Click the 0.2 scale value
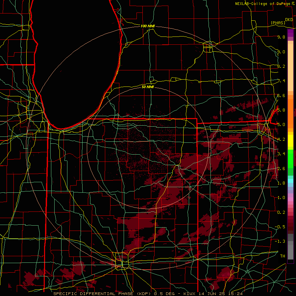Image resolution: width=296 pixels, height=296 pixels. [281, 212]
